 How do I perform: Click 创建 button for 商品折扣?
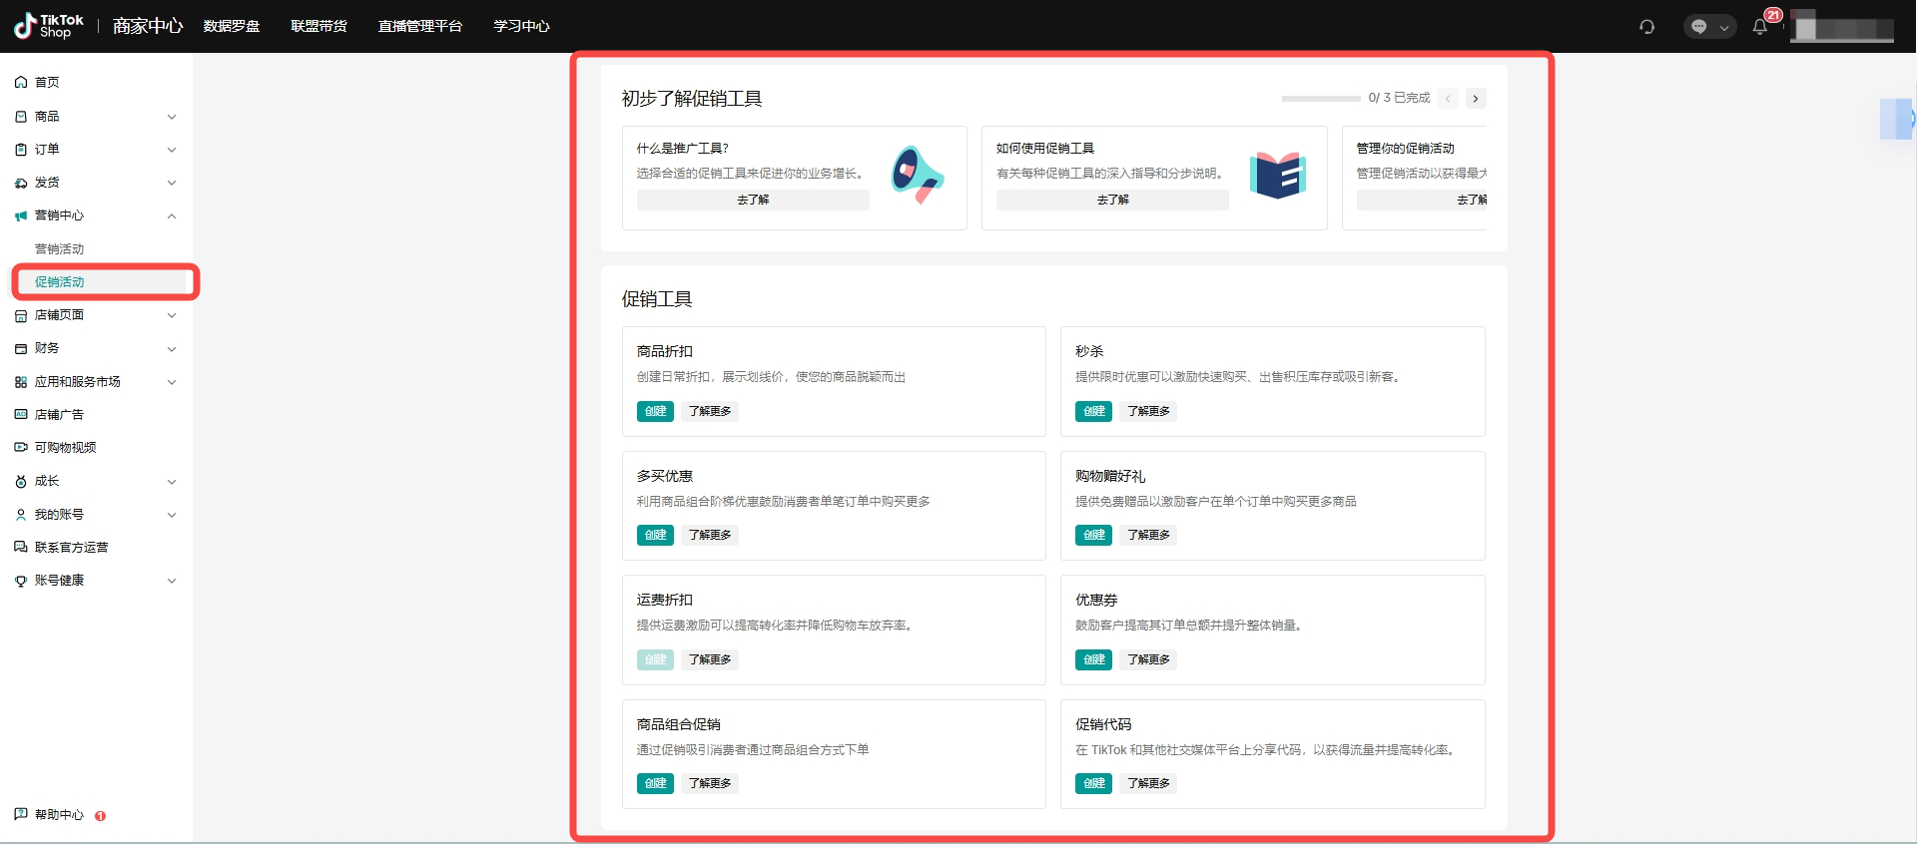655,411
